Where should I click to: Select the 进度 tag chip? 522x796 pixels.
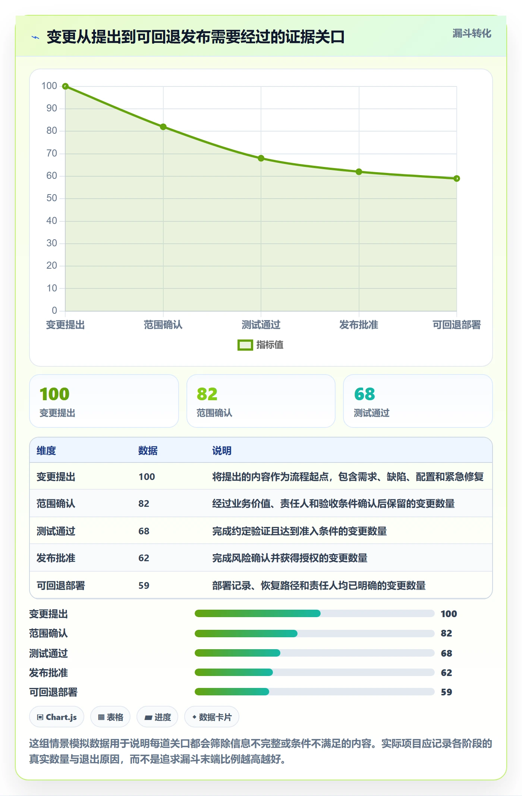(x=157, y=717)
